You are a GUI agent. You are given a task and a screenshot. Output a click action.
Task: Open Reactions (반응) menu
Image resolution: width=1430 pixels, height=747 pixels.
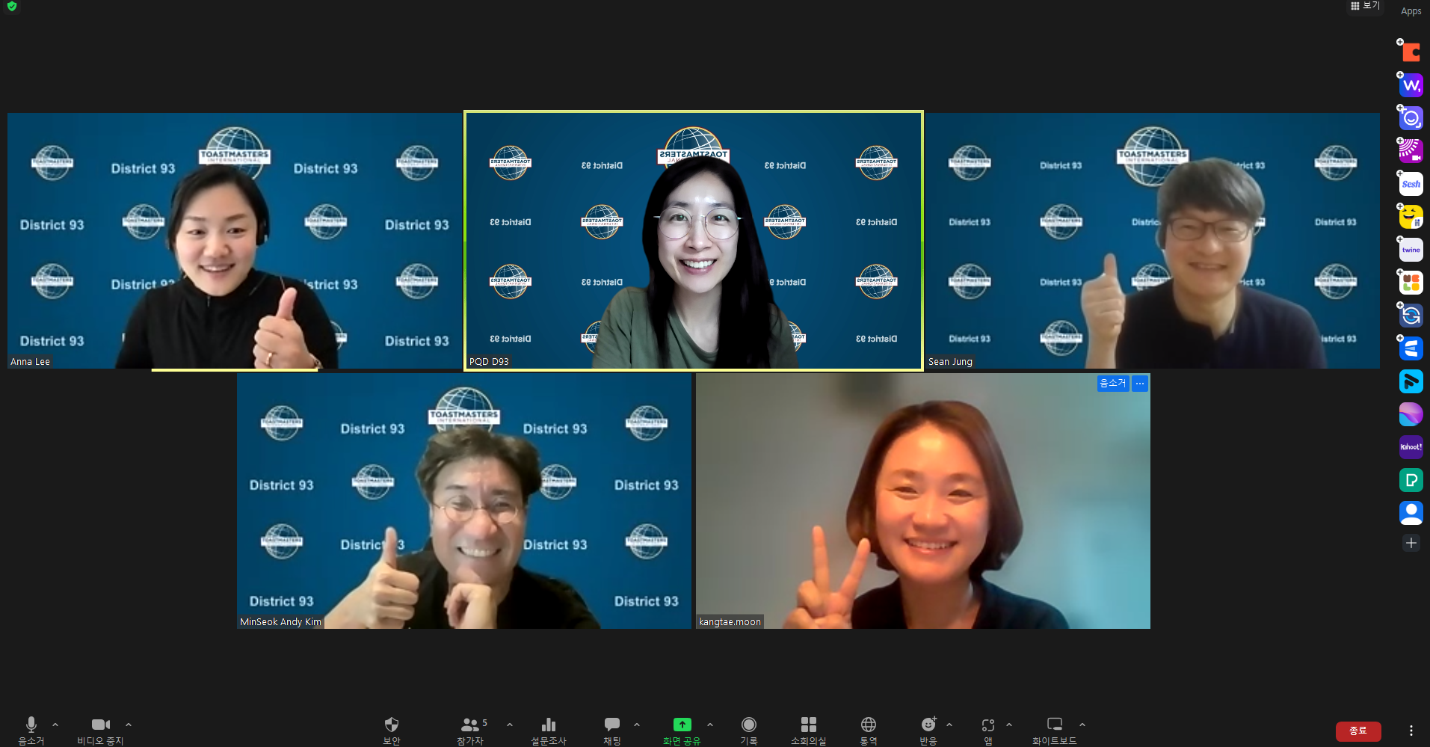tap(928, 731)
